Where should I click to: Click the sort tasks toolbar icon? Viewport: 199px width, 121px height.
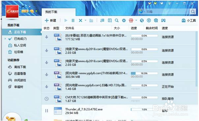coord(102,20)
